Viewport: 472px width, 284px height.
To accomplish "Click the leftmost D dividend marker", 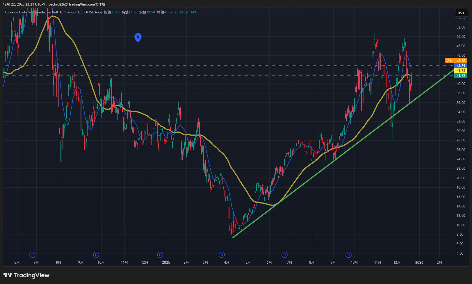I will (32, 255).
